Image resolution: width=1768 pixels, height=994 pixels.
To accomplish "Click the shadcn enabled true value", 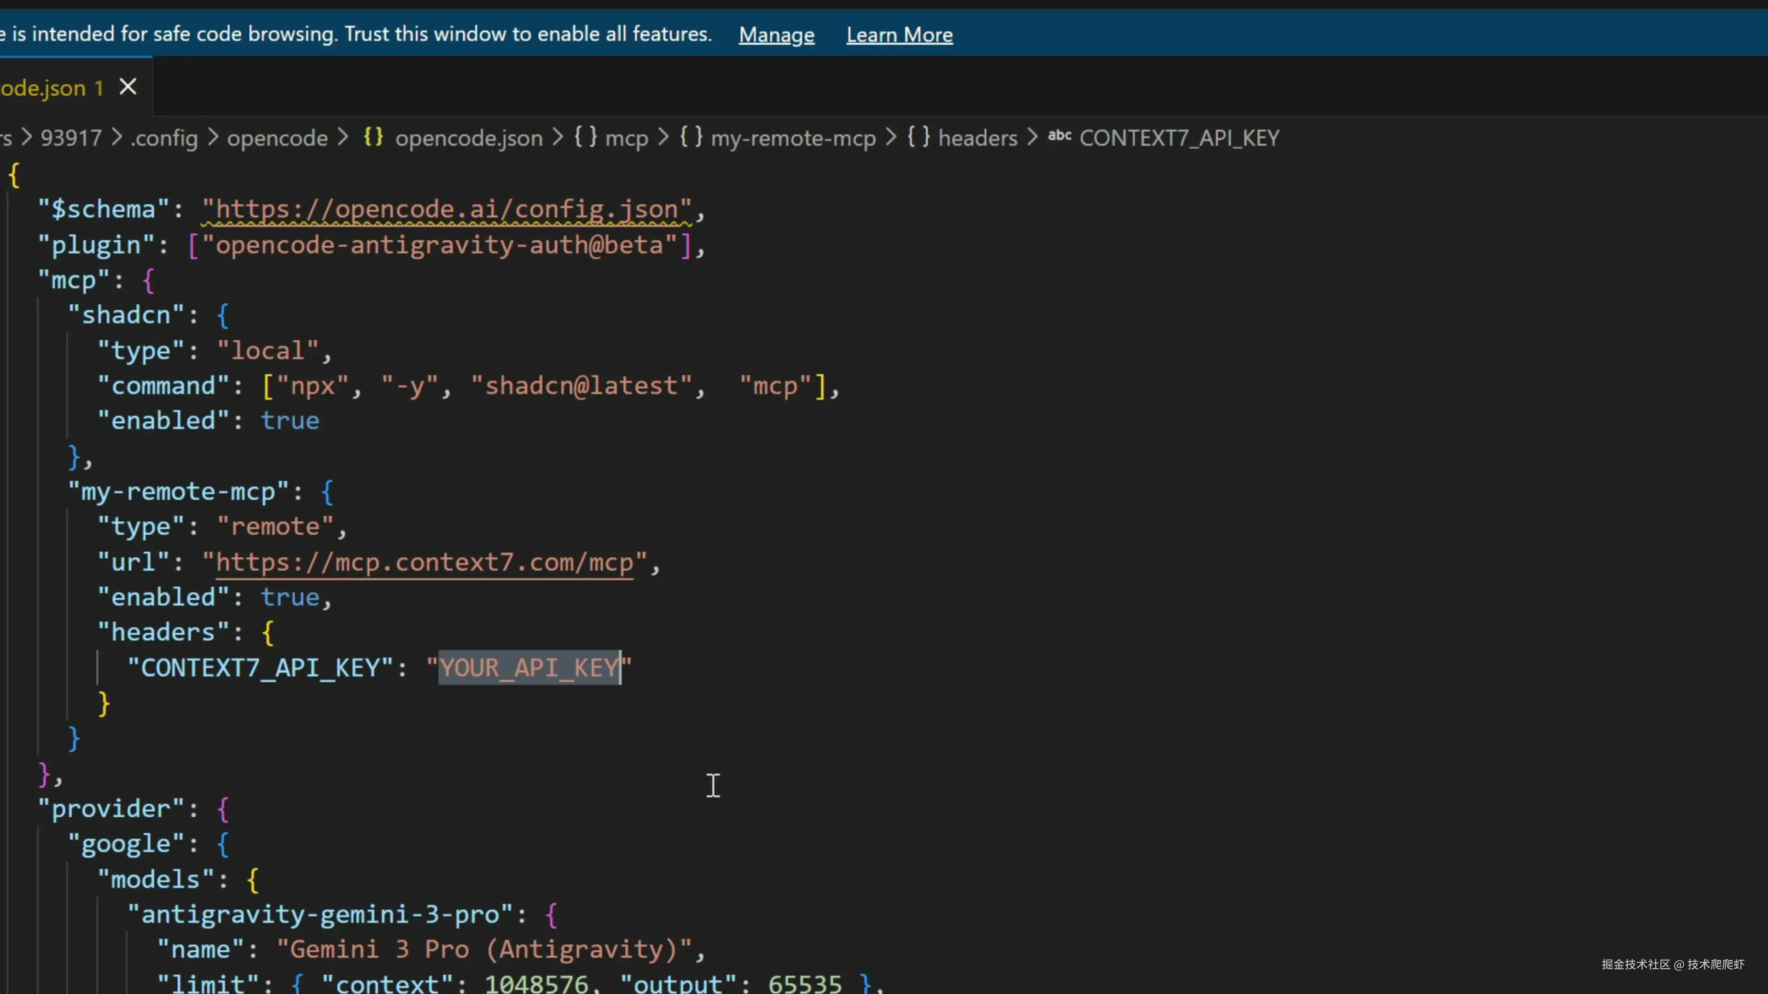I will pyautogui.click(x=290, y=421).
